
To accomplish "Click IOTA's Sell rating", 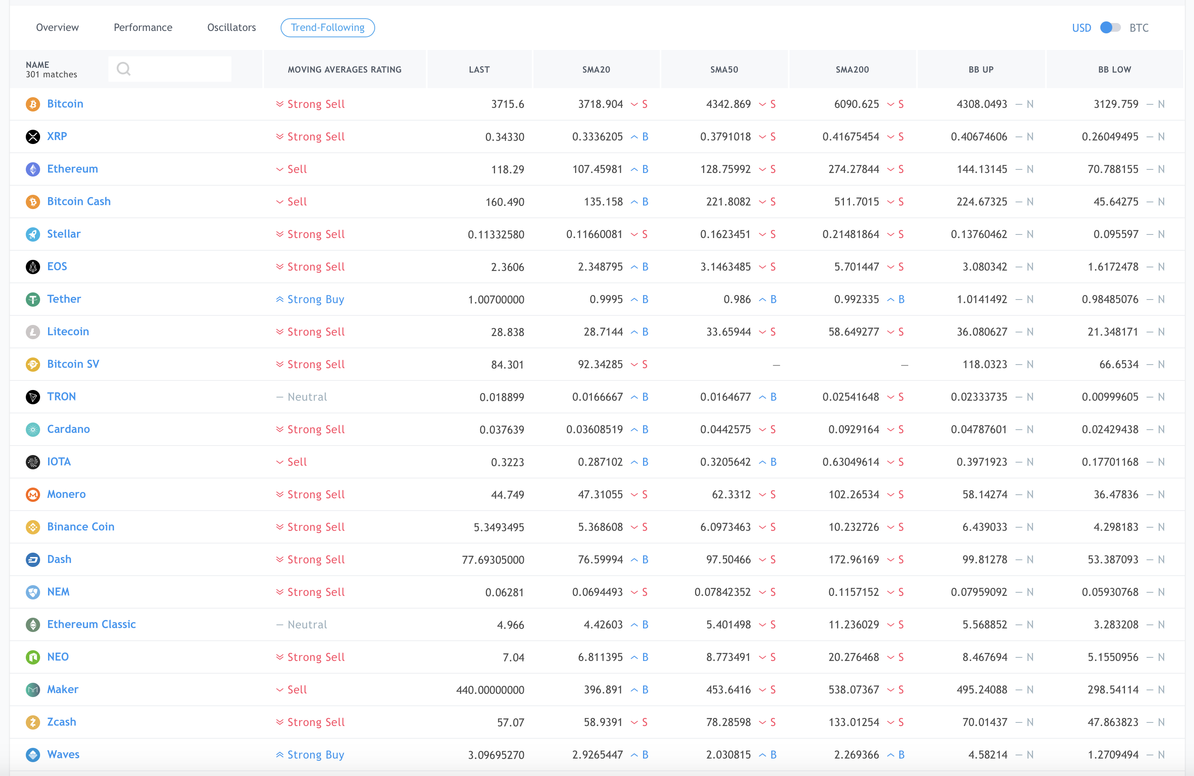I will (291, 462).
